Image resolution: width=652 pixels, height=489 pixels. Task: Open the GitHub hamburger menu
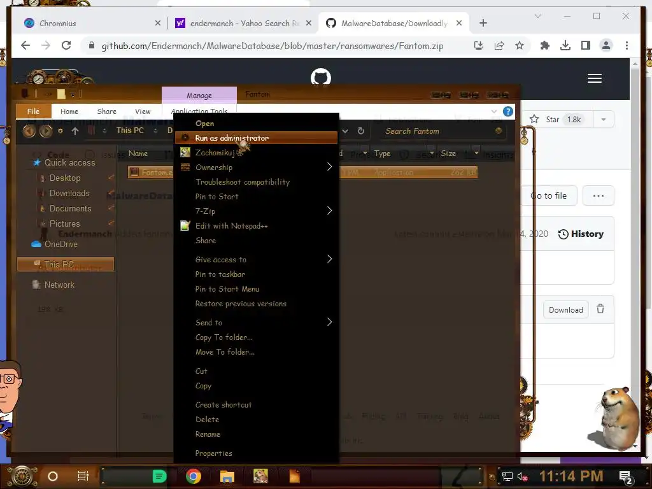(x=595, y=78)
